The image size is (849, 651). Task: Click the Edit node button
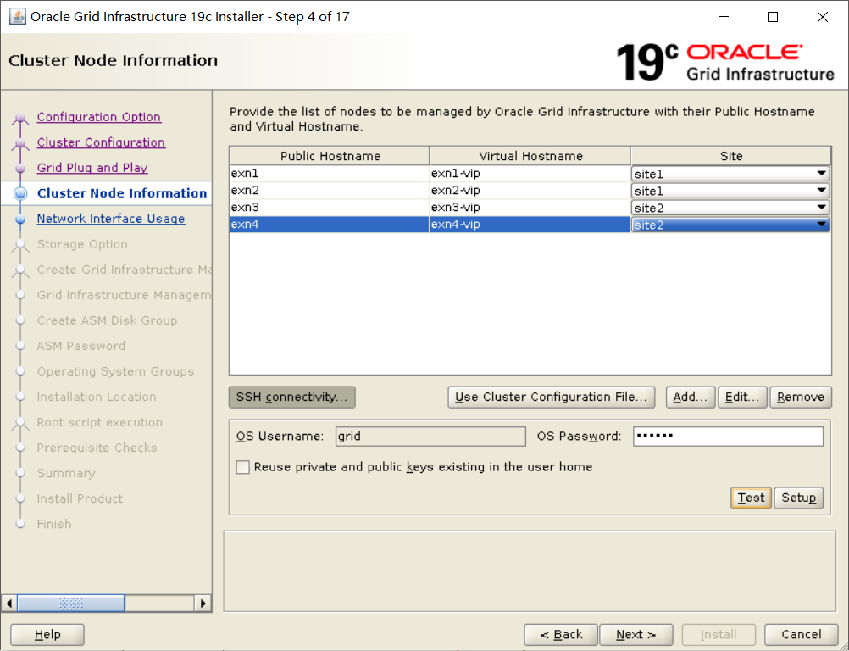point(742,397)
